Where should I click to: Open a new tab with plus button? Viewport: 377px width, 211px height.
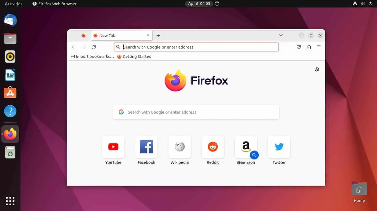tap(158, 36)
